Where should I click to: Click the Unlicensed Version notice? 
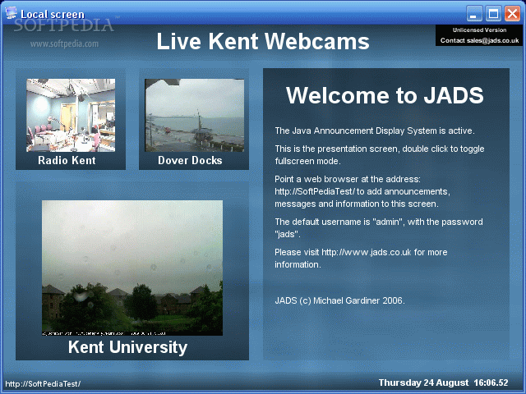(479, 30)
